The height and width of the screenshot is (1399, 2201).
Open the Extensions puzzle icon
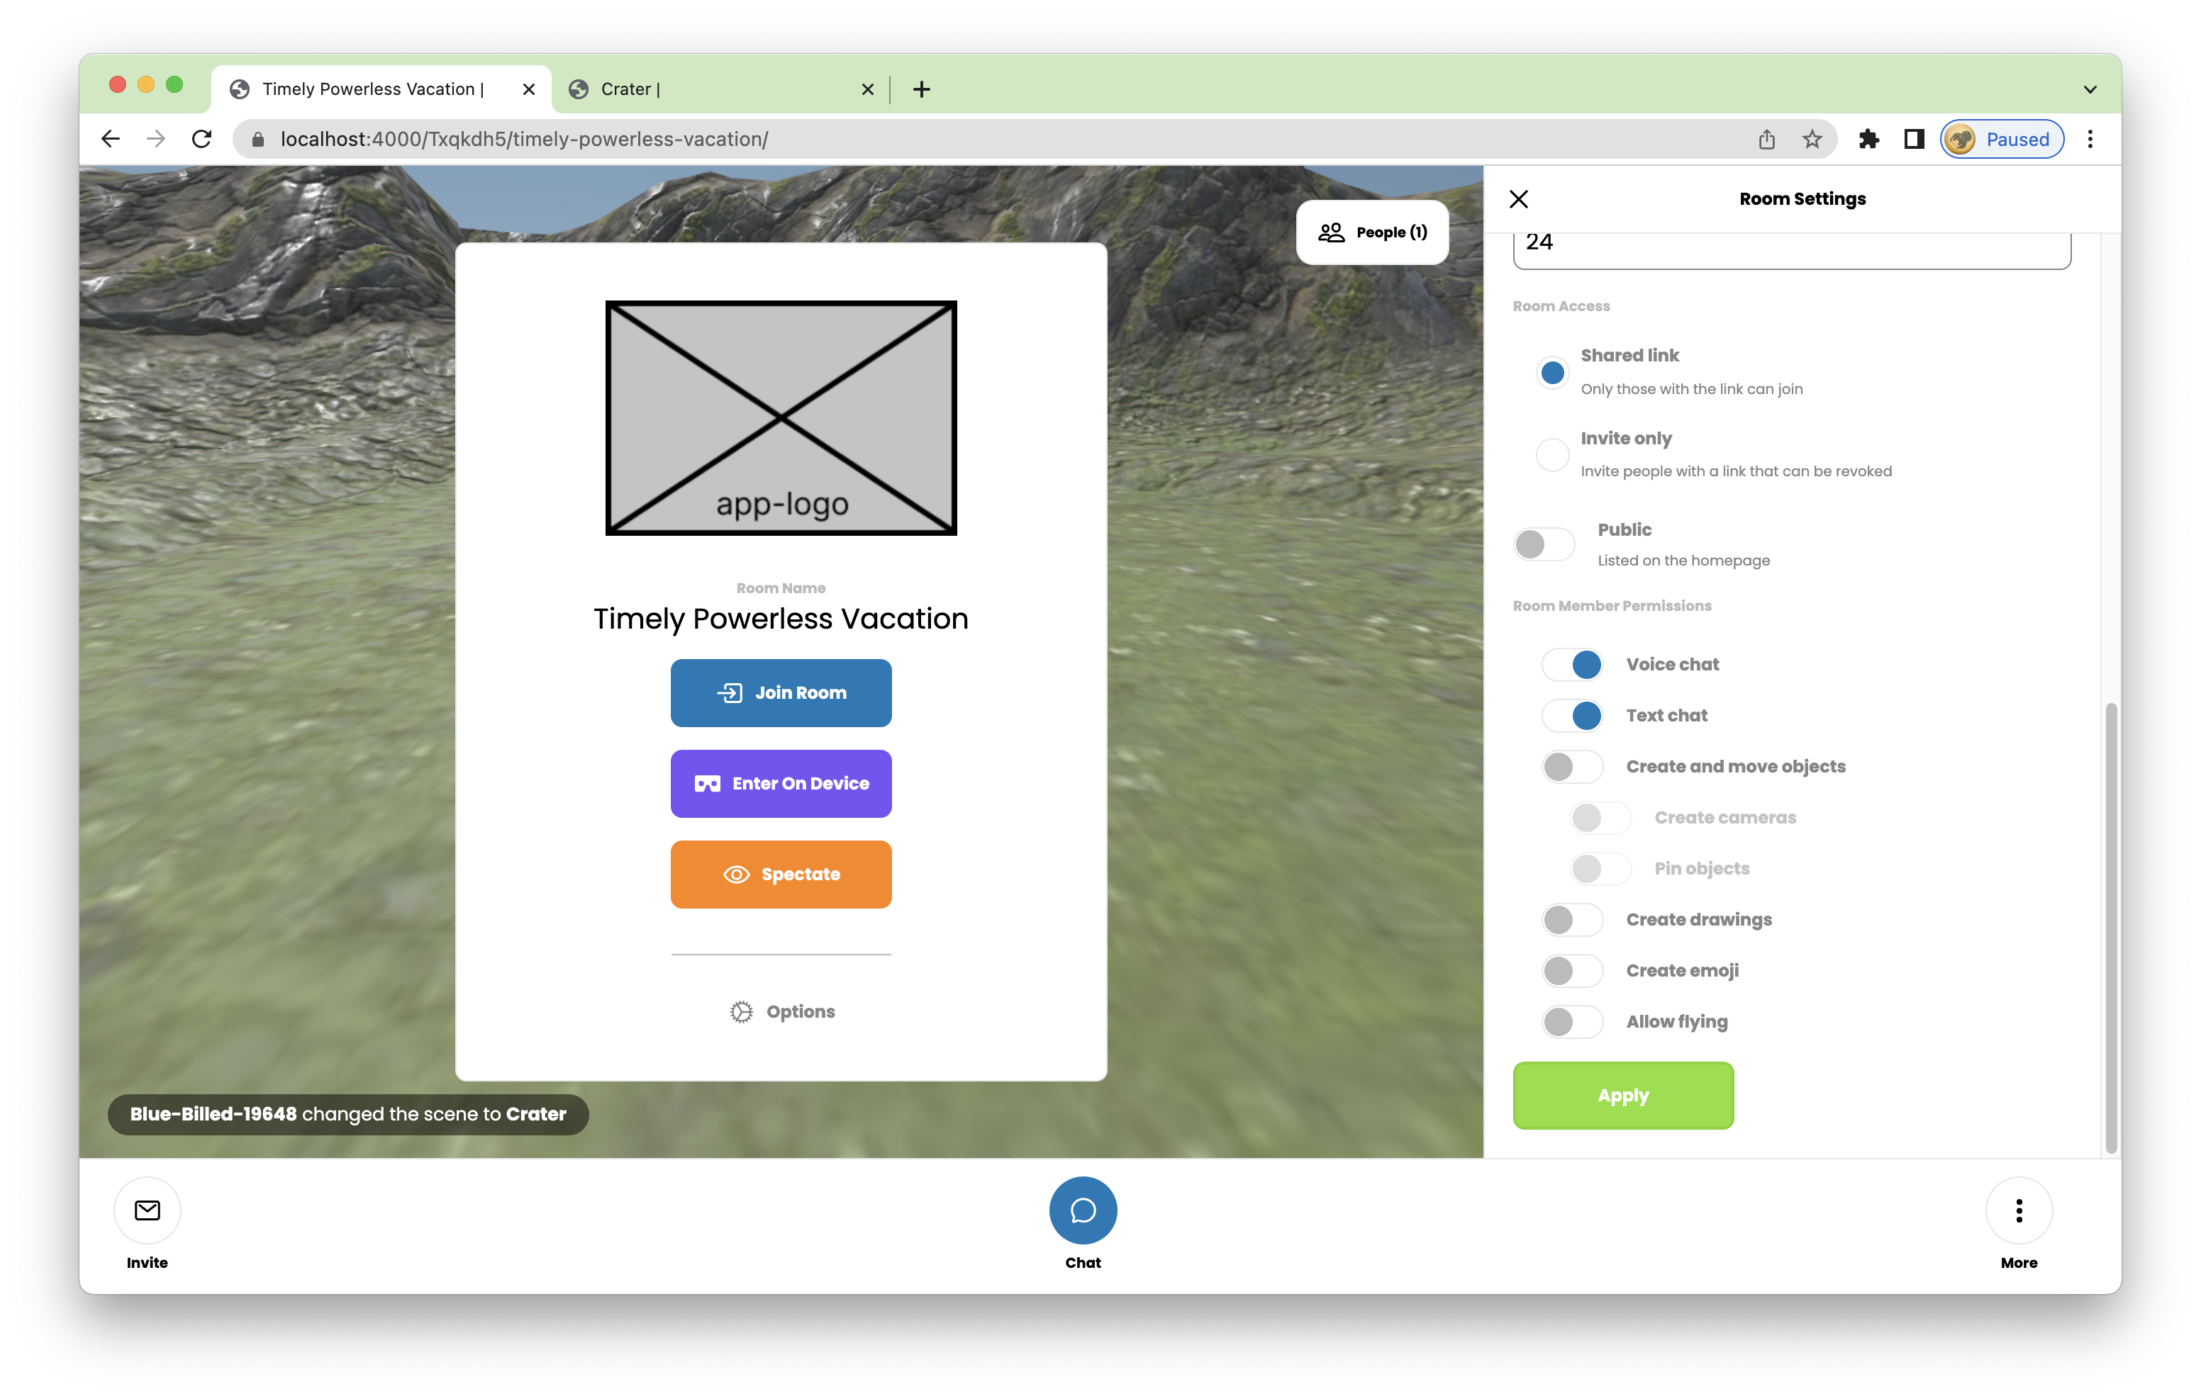point(1868,139)
